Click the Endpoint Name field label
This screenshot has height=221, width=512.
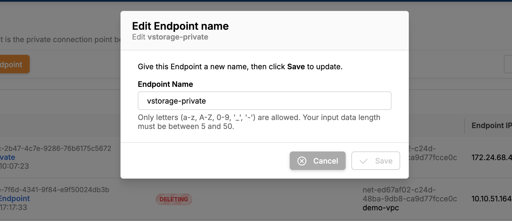click(165, 84)
